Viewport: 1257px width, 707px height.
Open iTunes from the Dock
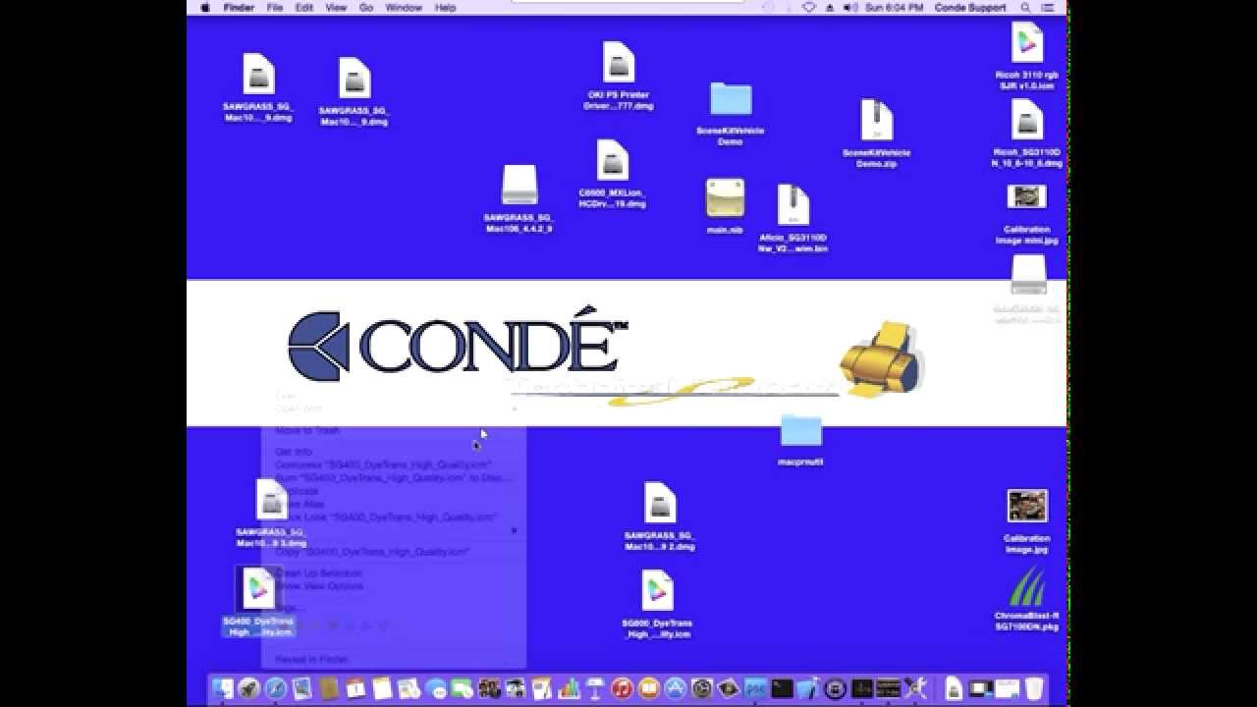[x=622, y=688]
